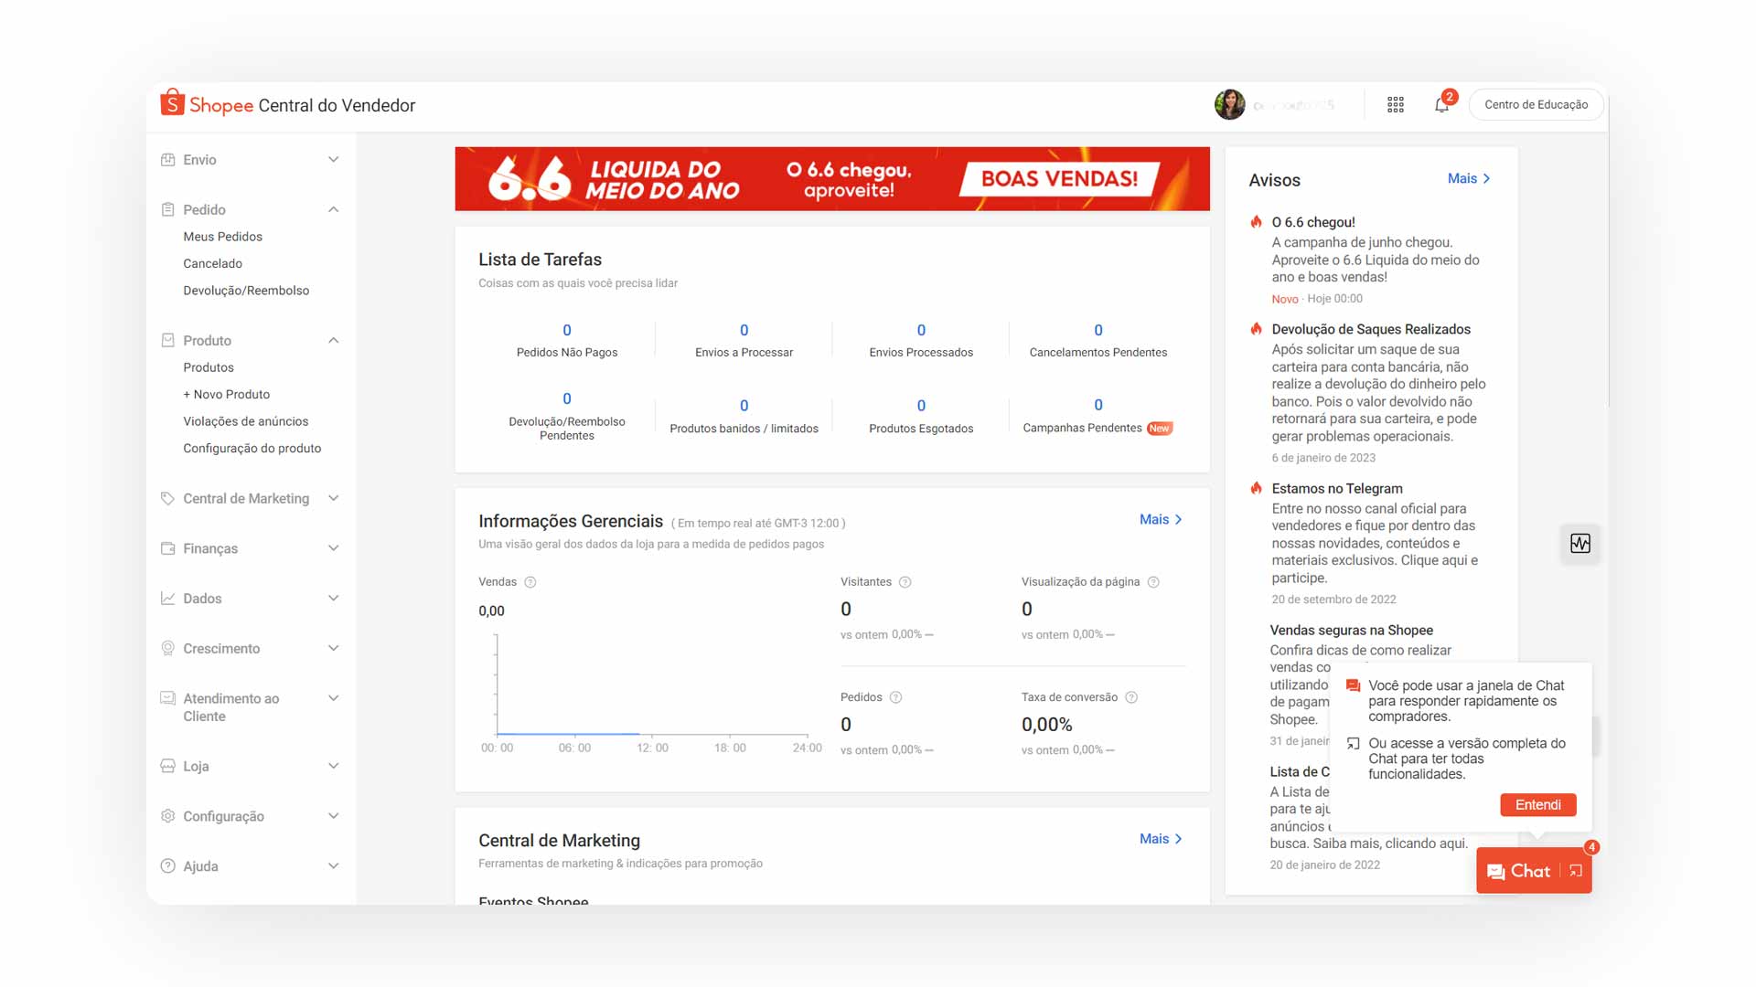The height and width of the screenshot is (987, 1756).
Task: Open Devolução/Reembolso menu item
Action: [246, 291]
